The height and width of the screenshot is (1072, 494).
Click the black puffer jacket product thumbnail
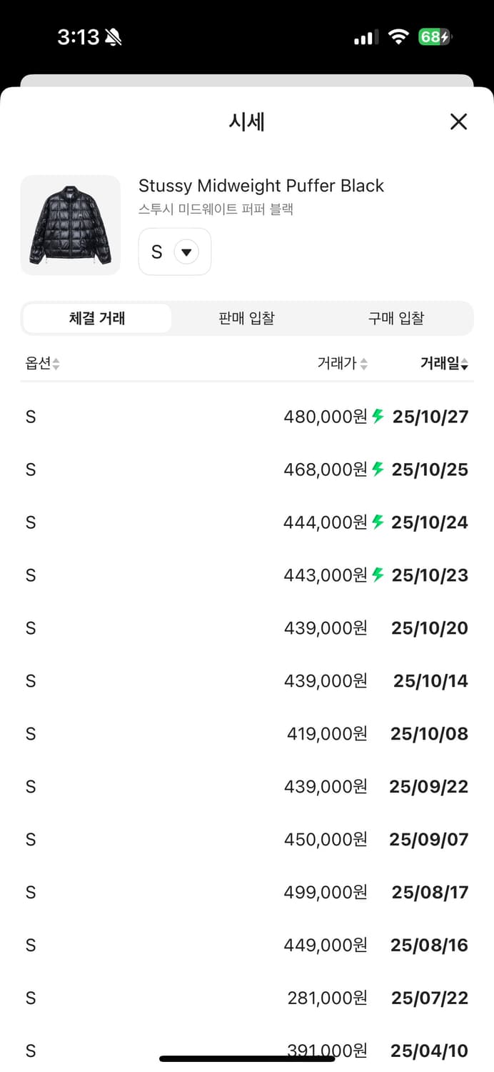(70, 224)
